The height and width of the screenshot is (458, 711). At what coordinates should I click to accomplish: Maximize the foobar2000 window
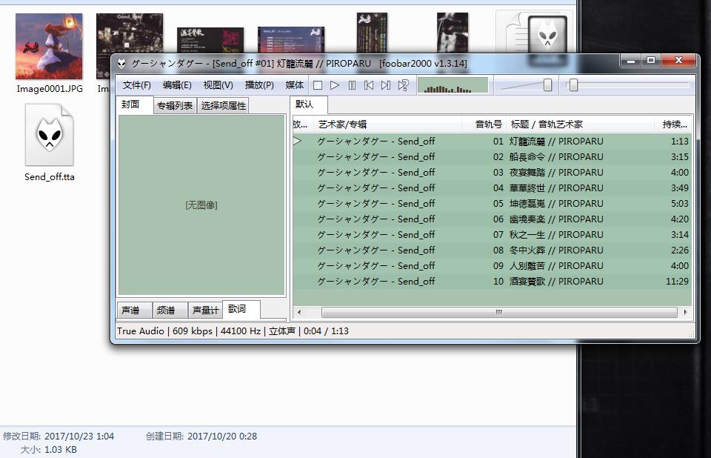651,61
